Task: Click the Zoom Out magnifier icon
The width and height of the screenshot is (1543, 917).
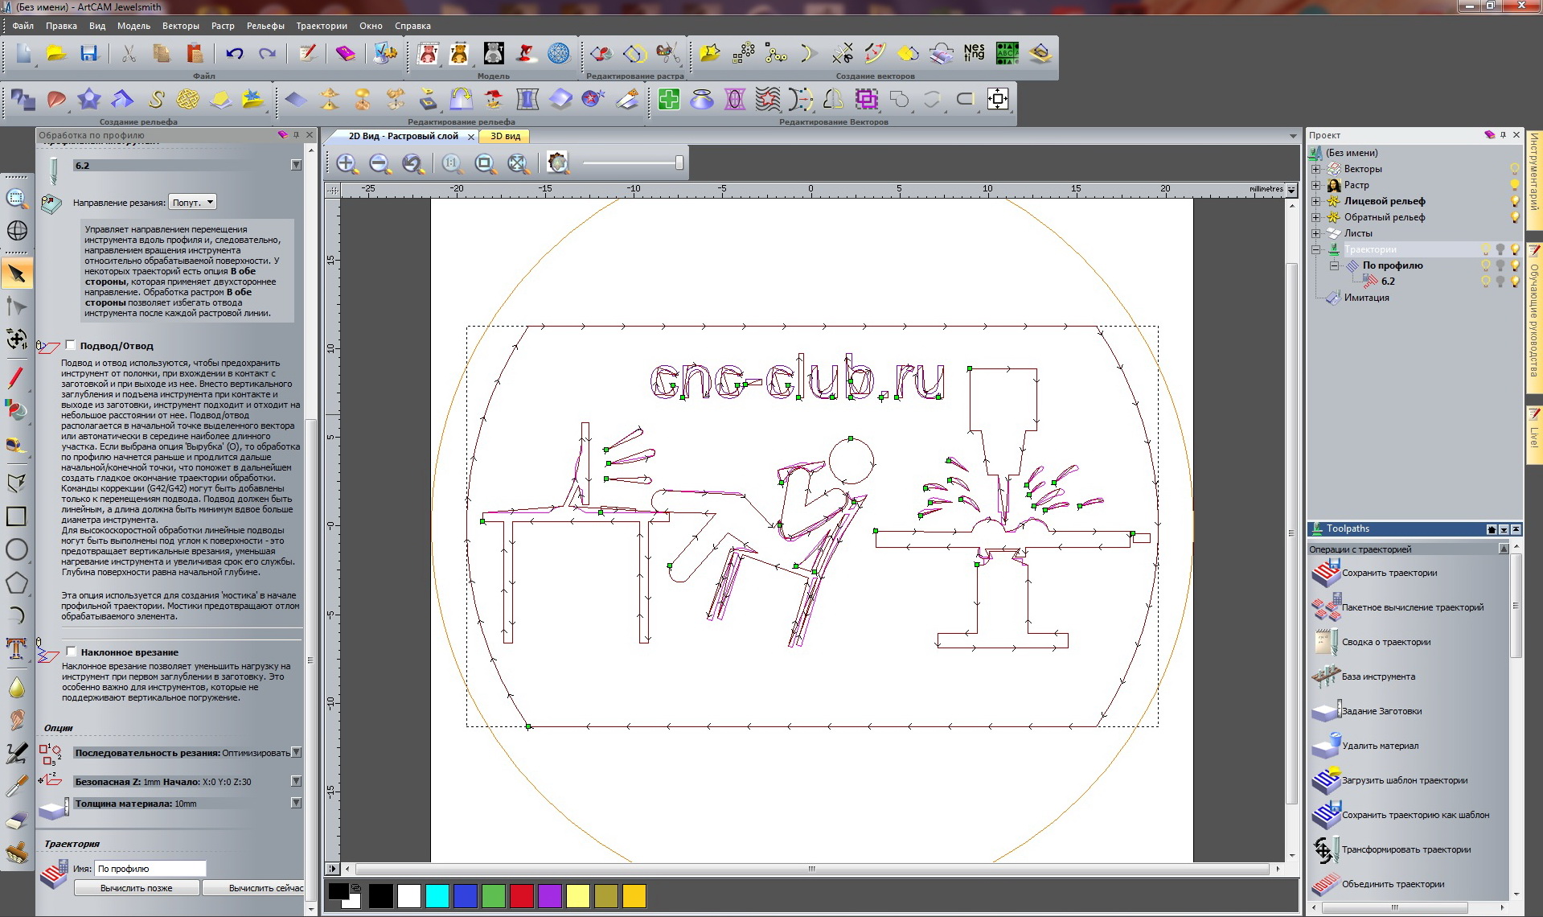Action: point(380,164)
